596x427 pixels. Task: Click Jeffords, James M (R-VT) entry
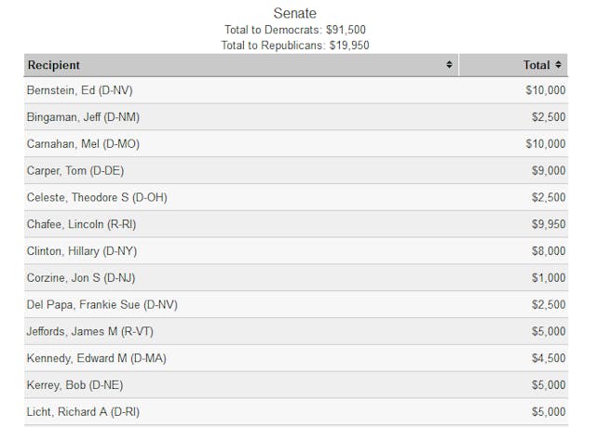click(x=89, y=332)
